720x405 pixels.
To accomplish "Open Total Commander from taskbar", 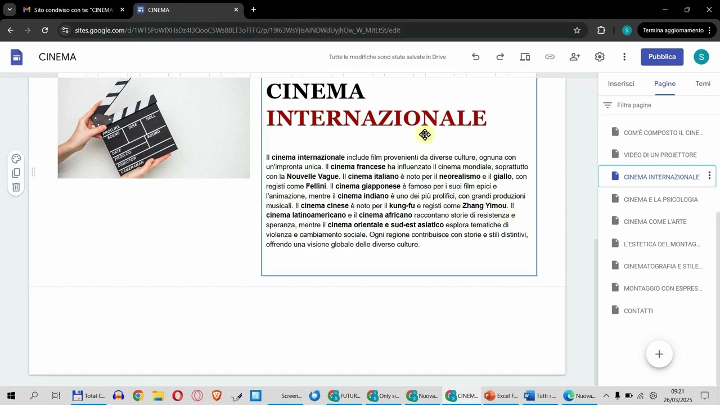I will point(89,395).
